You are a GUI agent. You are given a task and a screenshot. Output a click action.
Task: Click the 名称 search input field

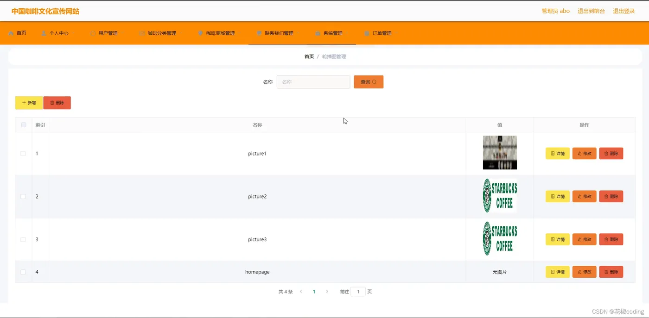point(313,82)
